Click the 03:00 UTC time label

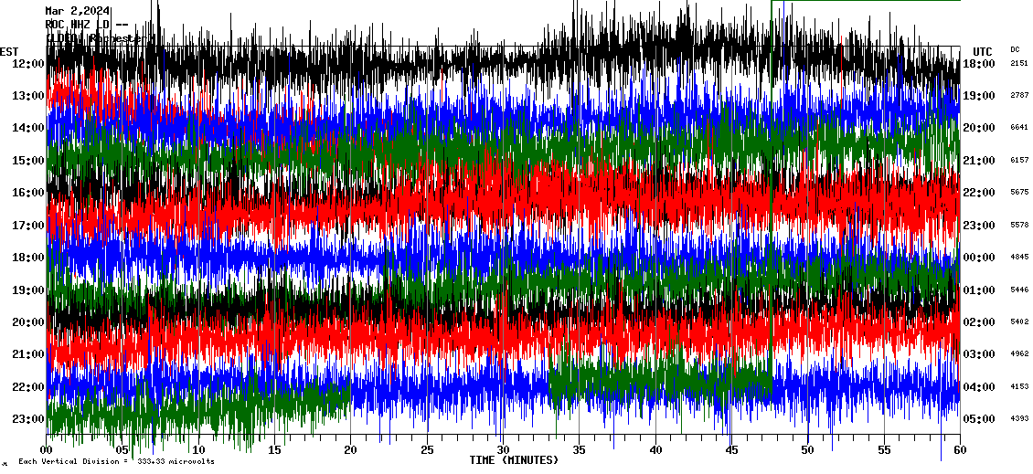click(979, 354)
